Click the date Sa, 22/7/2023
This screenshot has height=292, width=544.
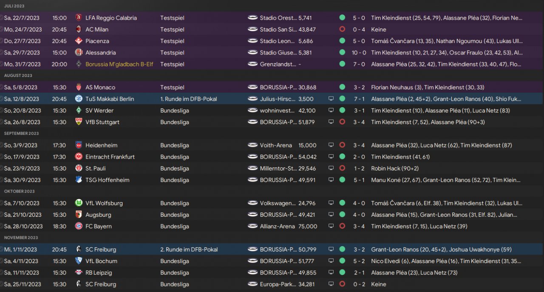23,18
